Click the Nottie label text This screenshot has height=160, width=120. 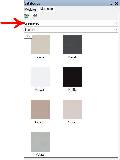[x=73, y=90]
